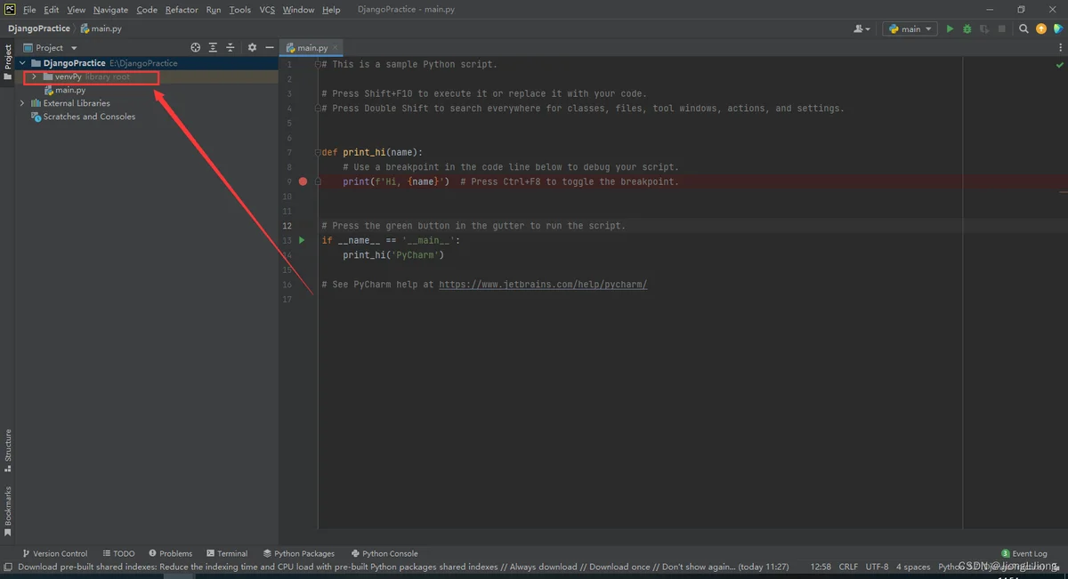Open the Code menu

tap(147, 10)
